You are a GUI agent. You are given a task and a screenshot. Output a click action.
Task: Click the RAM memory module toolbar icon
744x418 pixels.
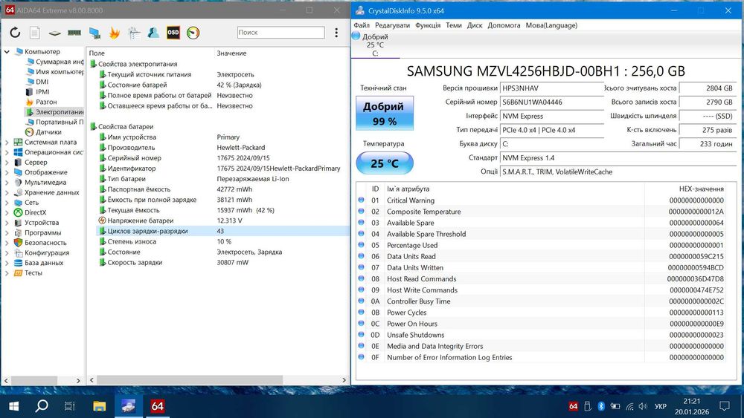74,33
